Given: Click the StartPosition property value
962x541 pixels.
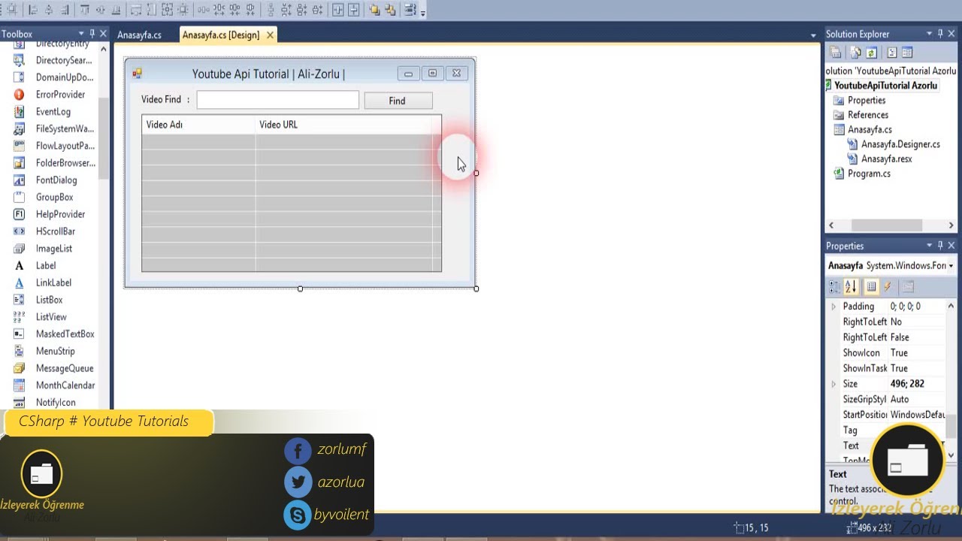Looking at the screenshot, I should tap(917, 415).
